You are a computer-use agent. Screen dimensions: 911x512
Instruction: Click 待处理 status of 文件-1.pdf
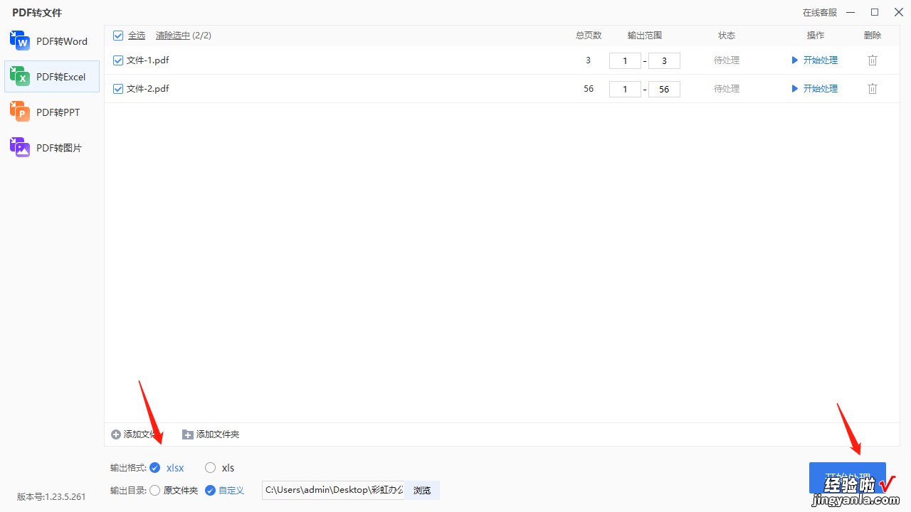click(727, 60)
